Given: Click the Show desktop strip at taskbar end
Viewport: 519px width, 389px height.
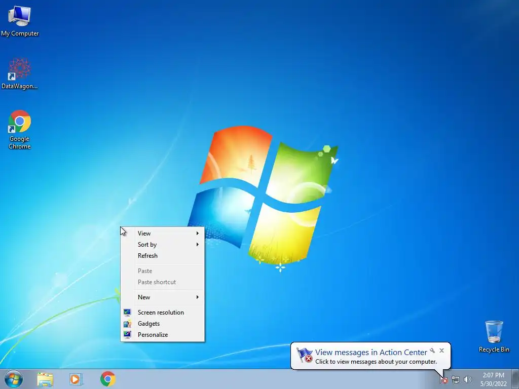Looking at the screenshot, I should pyautogui.click(x=515, y=379).
